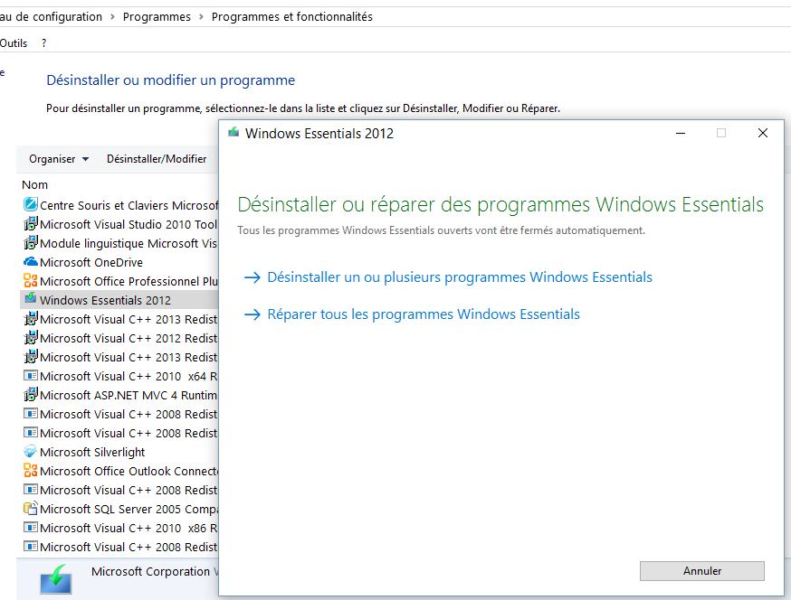Click the Microsoft OneDrive cloud icon

[30, 262]
